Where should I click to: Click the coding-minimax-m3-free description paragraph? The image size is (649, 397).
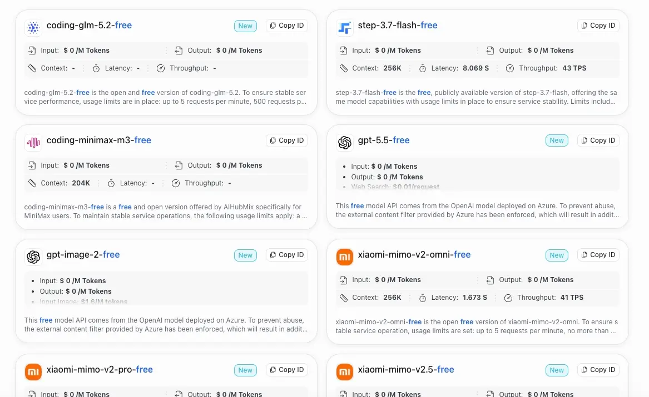(166, 211)
